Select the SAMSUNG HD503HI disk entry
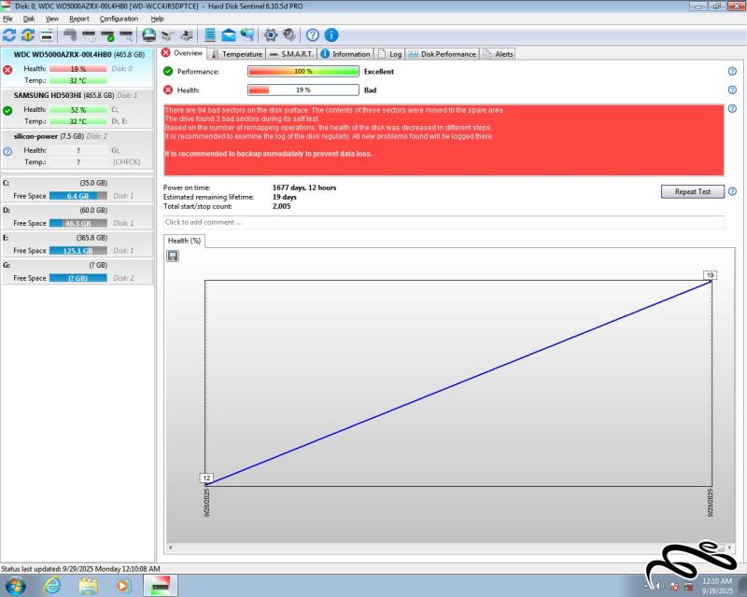The width and height of the screenshot is (747, 597). tap(77, 95)
